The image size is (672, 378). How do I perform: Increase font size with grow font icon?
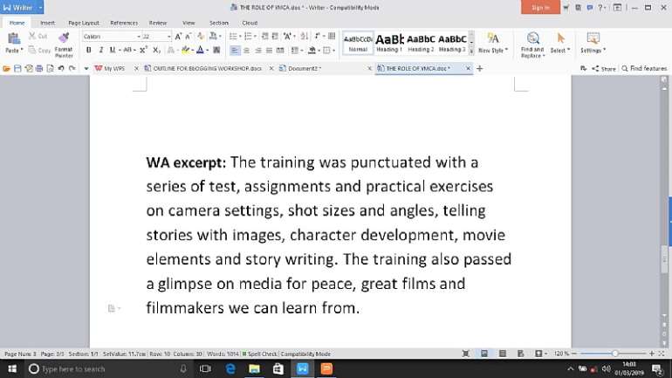tap(178, 37)
